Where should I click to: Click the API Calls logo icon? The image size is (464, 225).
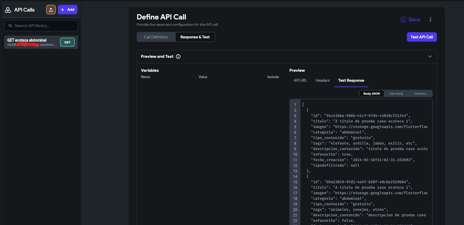click(8, 10)
